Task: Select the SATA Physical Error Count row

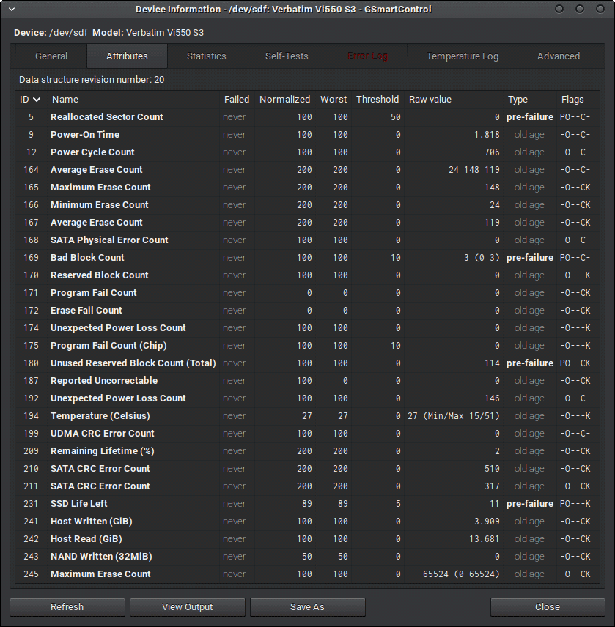Action: tap(307, 240)
